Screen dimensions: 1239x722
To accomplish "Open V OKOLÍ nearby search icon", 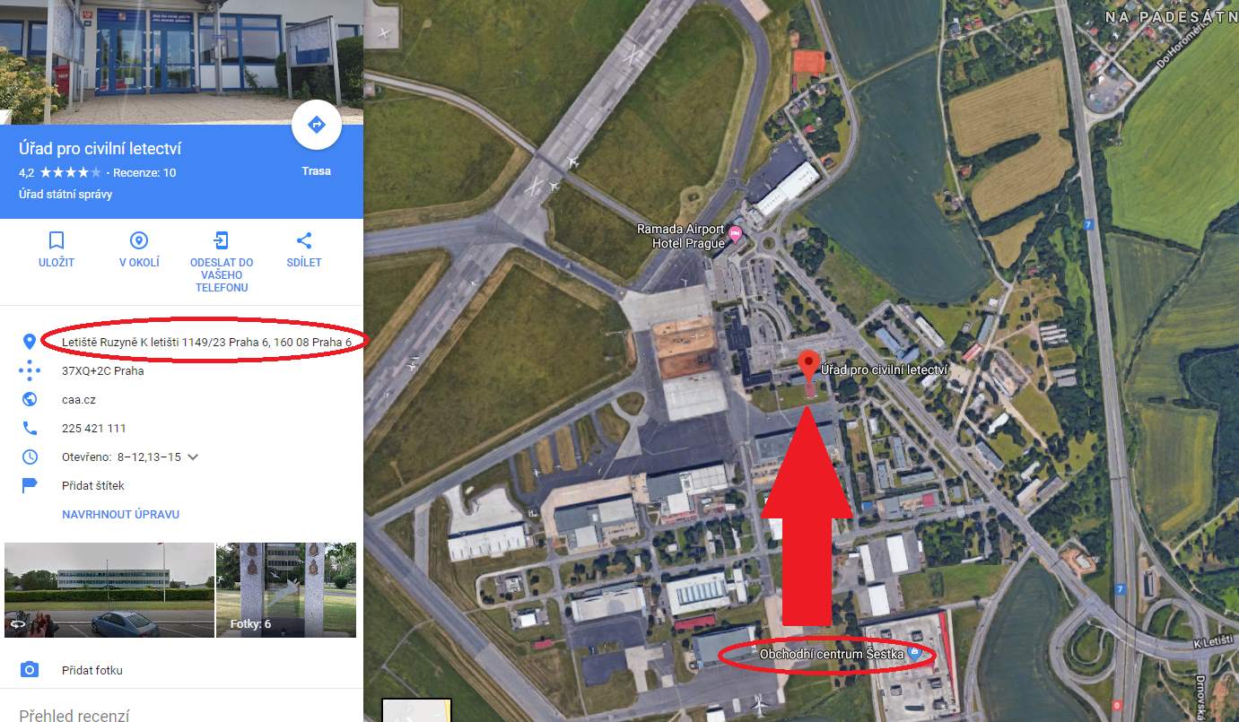I will pyautogui.click(x=139, y=240).
